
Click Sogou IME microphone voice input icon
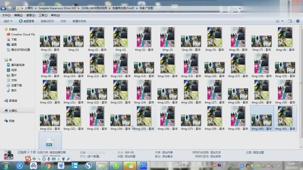click(x=49, y=159)
